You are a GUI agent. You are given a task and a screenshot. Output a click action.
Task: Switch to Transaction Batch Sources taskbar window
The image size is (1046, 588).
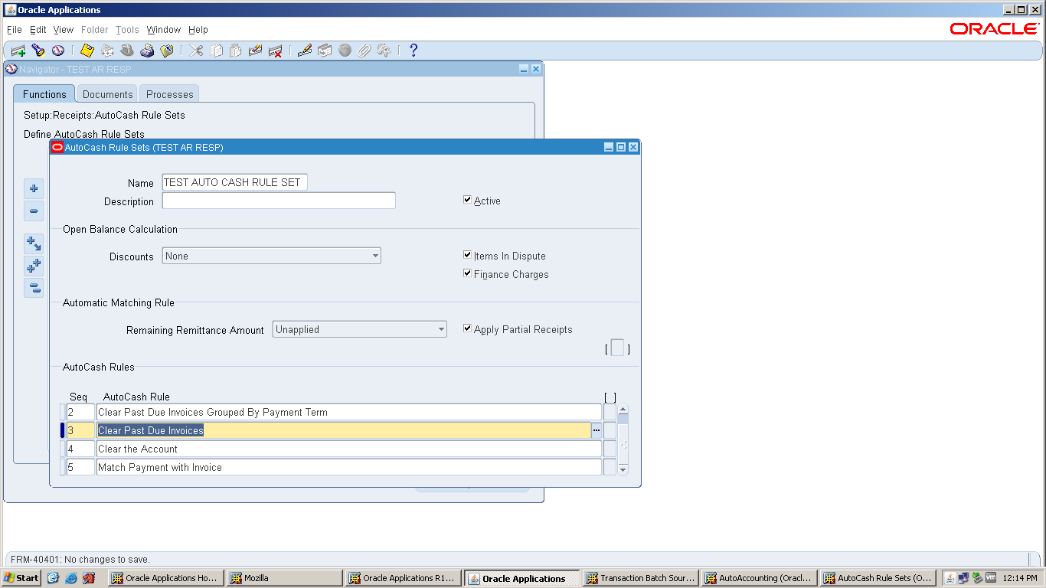641,578
